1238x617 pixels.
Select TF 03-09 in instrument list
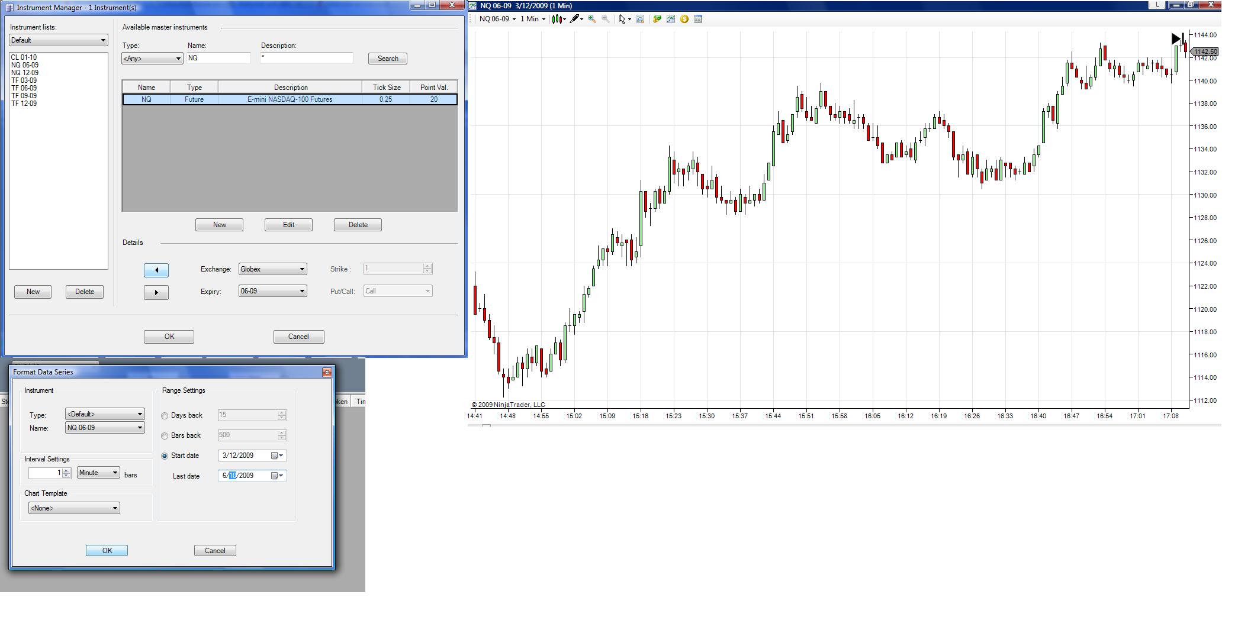coord(24,80)
